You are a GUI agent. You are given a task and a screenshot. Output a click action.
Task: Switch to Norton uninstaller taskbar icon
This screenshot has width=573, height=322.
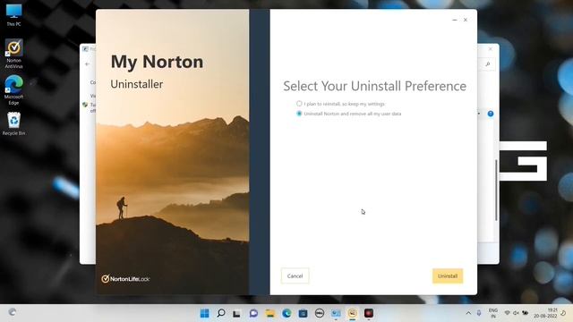point(352,313)
